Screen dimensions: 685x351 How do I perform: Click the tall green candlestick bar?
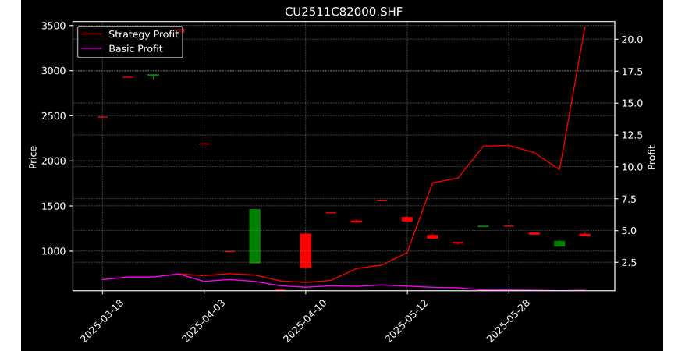254,236
